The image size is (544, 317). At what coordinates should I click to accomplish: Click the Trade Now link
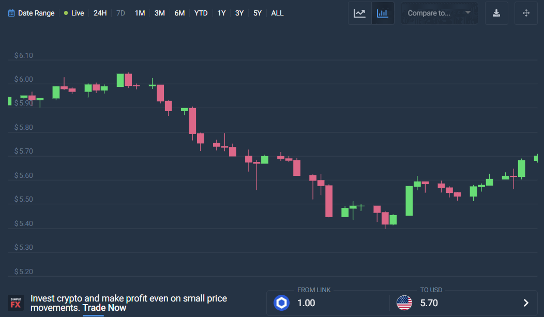click(104, 308)
